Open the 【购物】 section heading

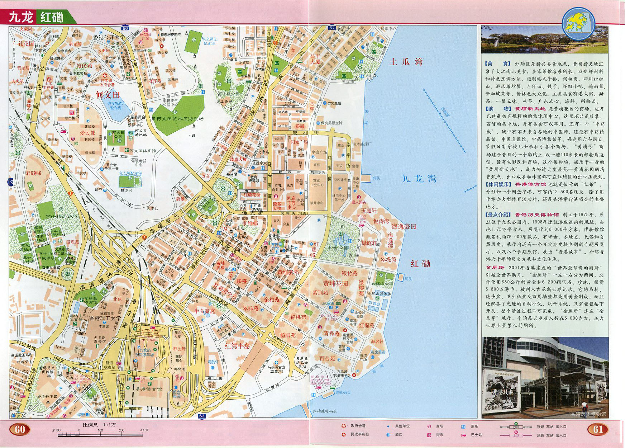tap(494, 109)
